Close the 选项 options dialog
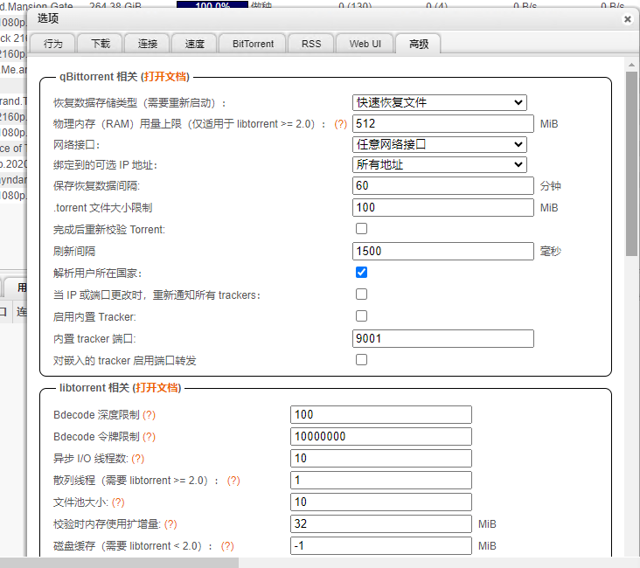This screenshot has height=568, width=640. pyautogui.click(x=628, y=18)
